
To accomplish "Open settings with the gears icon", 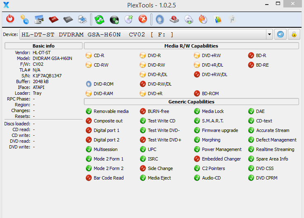I will pyautogui.click(x=25, y=19).
